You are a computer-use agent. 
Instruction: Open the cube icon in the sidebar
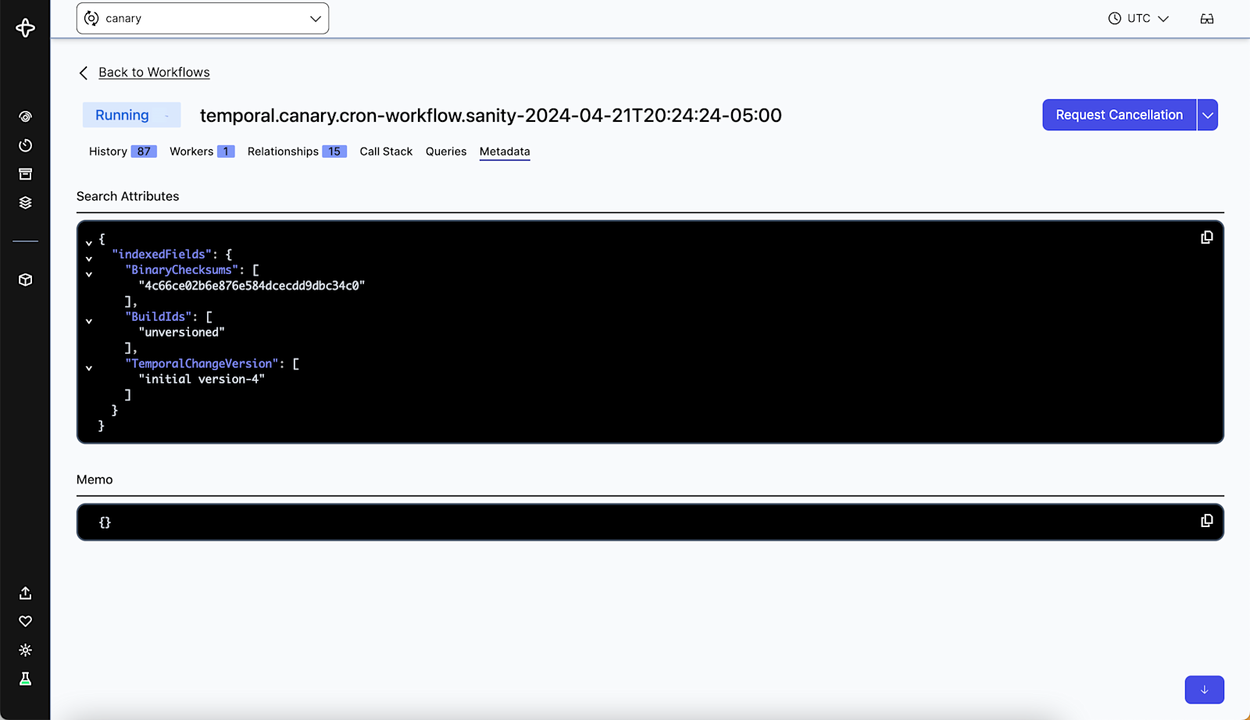pos(25,280)
